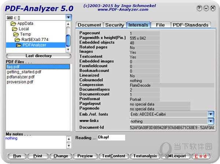Select the Rar$EXa0.774 folder label
The image size is (220, 164).
click(35, 40)
